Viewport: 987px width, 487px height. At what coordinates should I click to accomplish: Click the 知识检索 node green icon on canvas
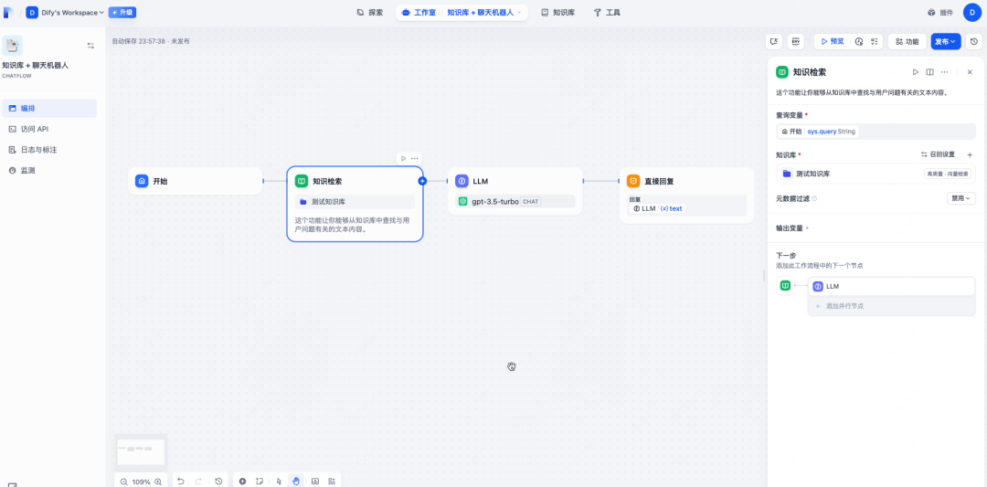(x=302, y=181)
